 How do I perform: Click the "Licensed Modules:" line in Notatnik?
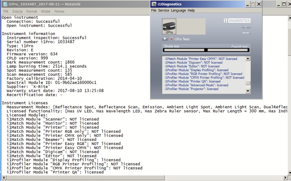27,115
